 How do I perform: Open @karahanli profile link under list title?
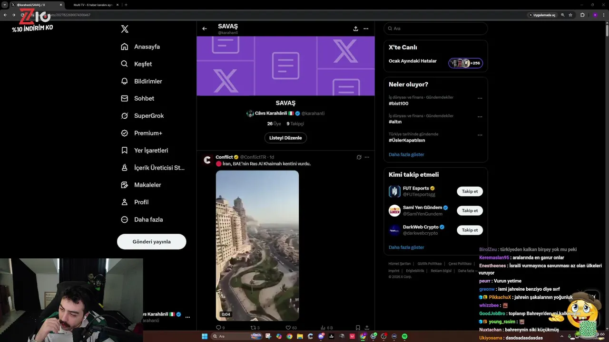tap(313, 114)
